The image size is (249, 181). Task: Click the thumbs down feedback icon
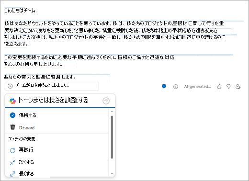tap(228, 87)
